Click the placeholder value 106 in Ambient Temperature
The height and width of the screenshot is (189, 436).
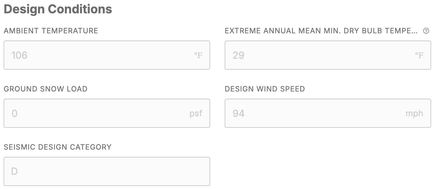pos(19,55)
